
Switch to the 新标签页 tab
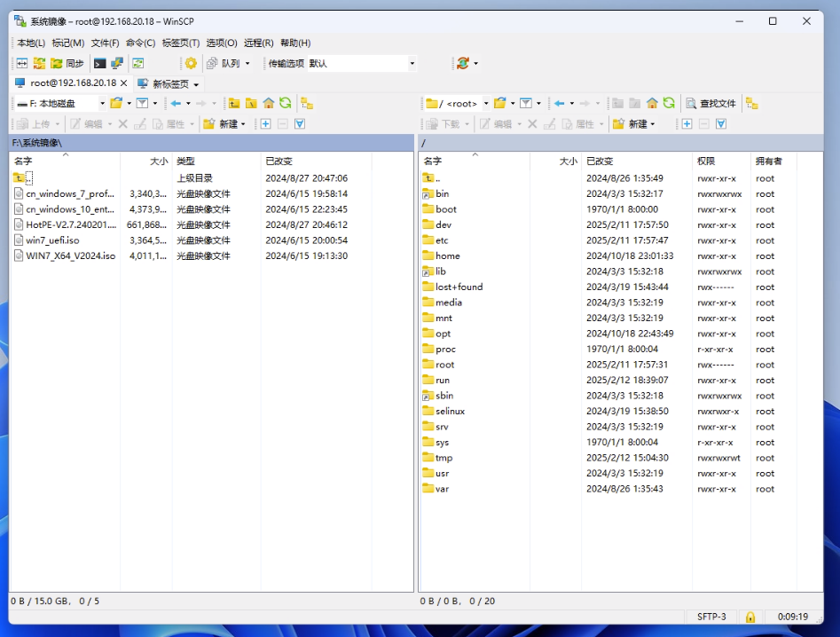[x=170, y=83]
